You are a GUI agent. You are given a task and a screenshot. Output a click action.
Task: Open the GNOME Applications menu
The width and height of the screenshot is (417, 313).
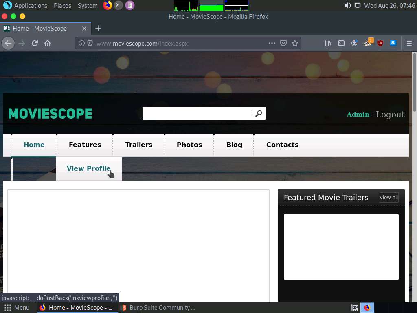coord(26,5)
